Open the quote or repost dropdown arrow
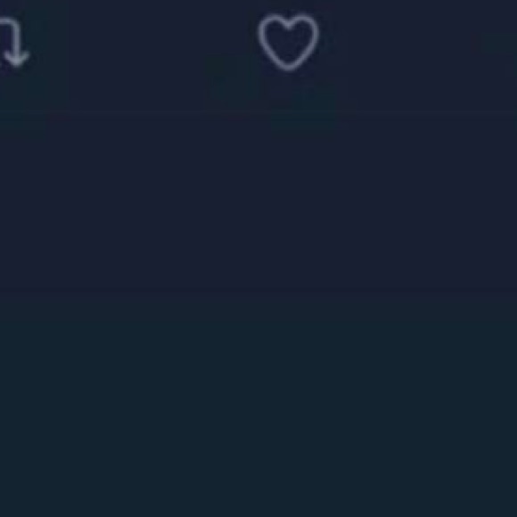 (13, 42)
